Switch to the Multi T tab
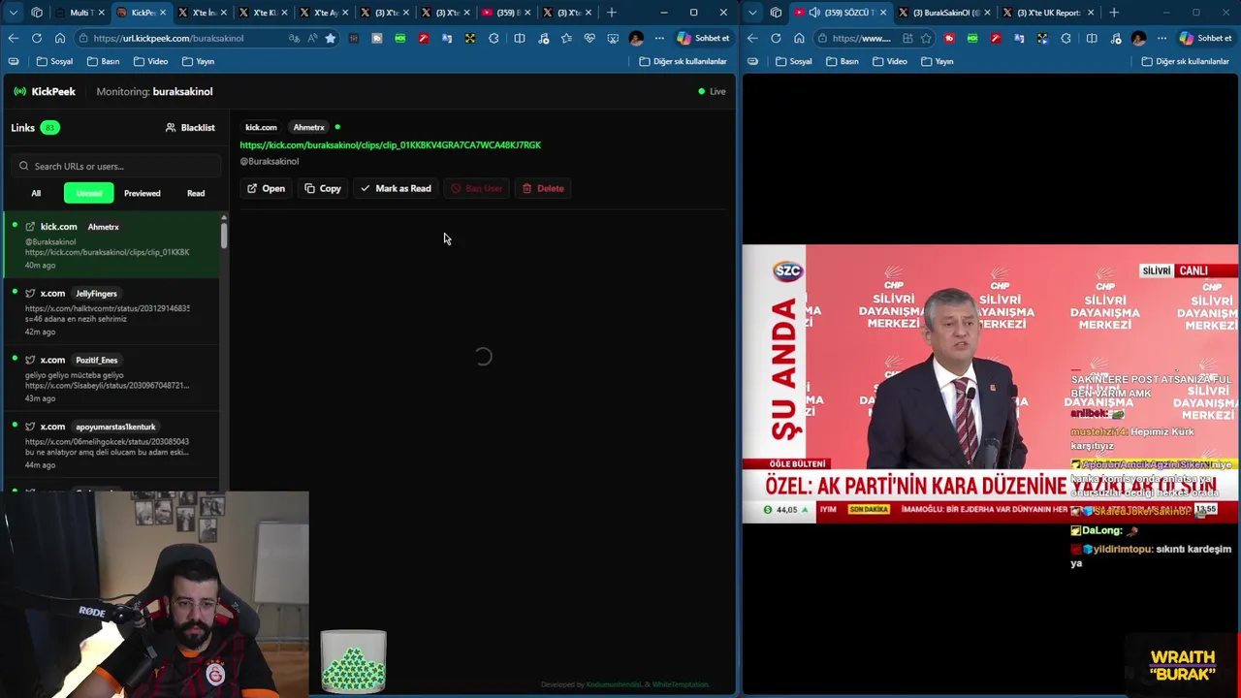 (80, 13)
